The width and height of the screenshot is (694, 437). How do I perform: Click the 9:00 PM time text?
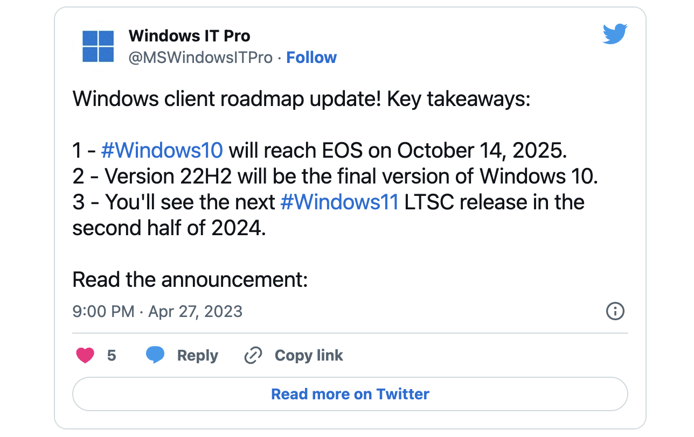(103, 311)
